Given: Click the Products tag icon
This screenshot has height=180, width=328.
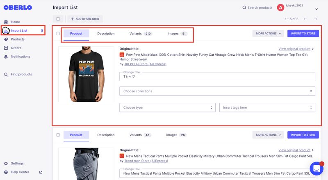Looking at the screenshot, I should pos(6,39).
